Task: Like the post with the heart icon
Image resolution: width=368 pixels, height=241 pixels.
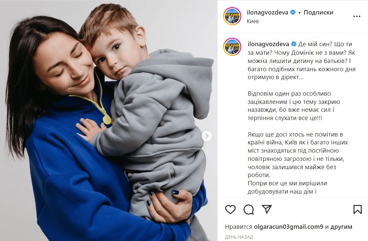Action: click(230, 209)
